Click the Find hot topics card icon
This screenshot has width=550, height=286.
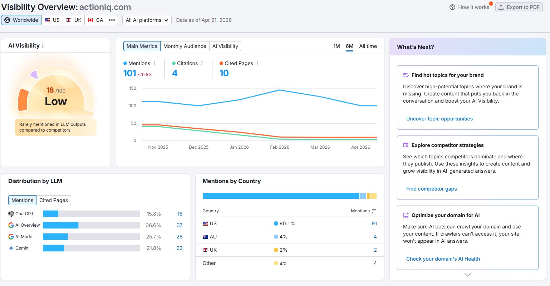[x=406, y=75]
